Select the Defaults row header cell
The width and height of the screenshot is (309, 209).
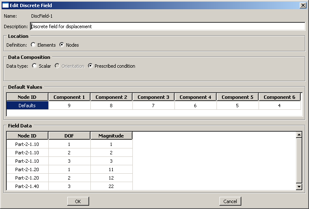[27, 106]
